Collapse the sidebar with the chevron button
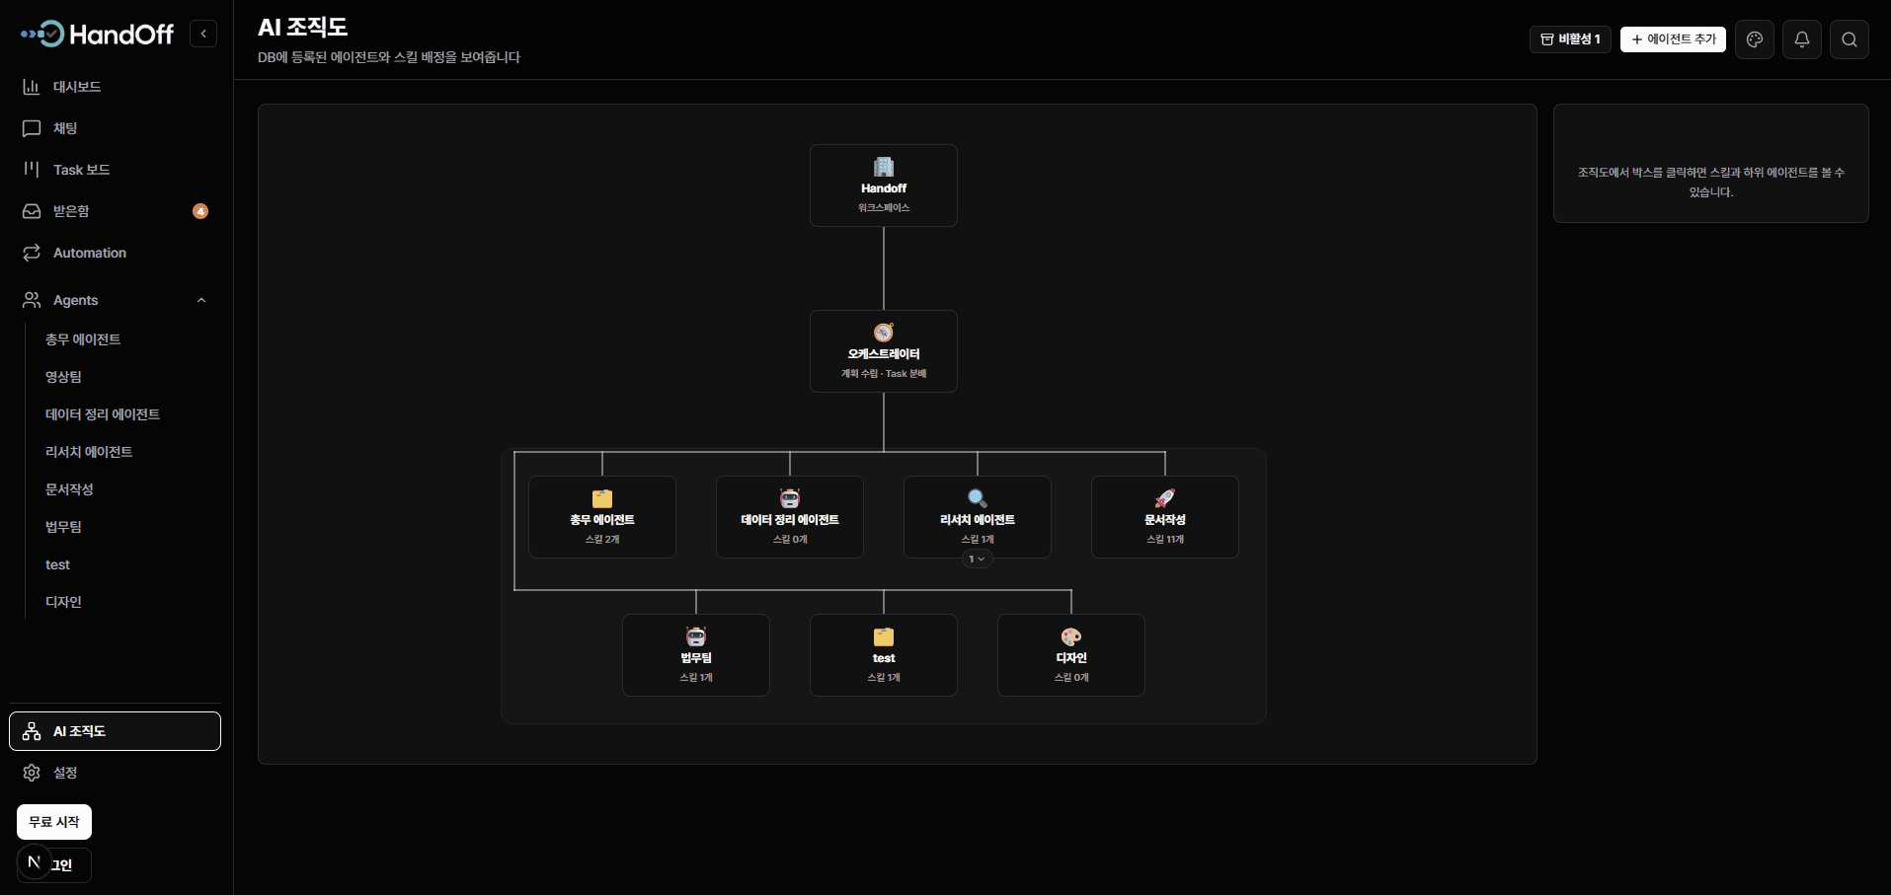 203,34
